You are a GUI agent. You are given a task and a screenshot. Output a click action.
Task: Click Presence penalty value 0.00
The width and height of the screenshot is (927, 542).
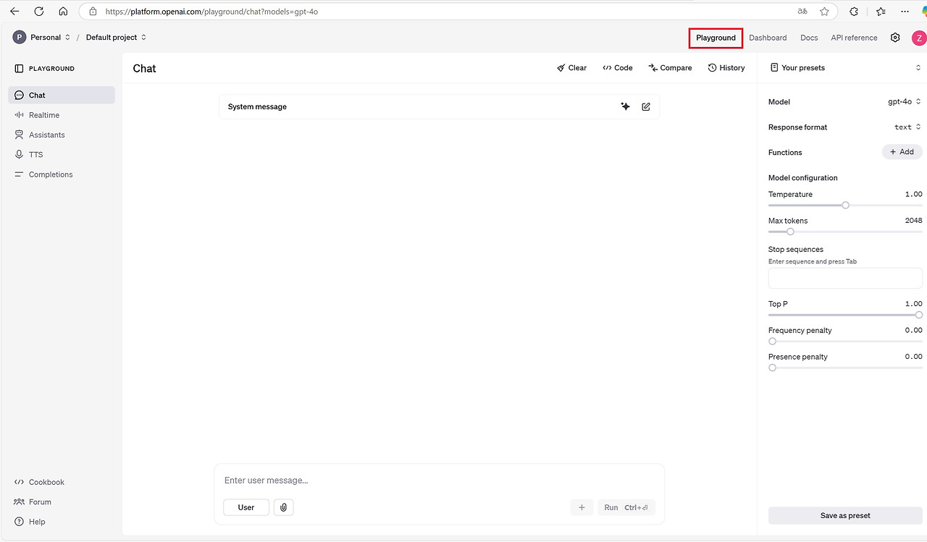[x=913, y=357]
